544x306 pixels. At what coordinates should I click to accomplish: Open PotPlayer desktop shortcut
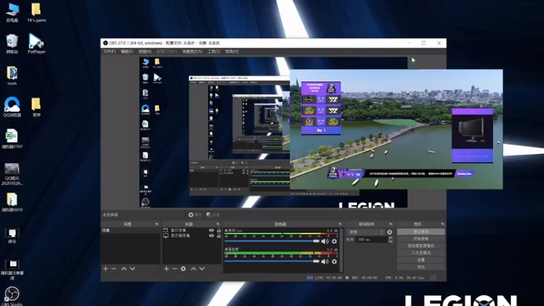point(37,44)
